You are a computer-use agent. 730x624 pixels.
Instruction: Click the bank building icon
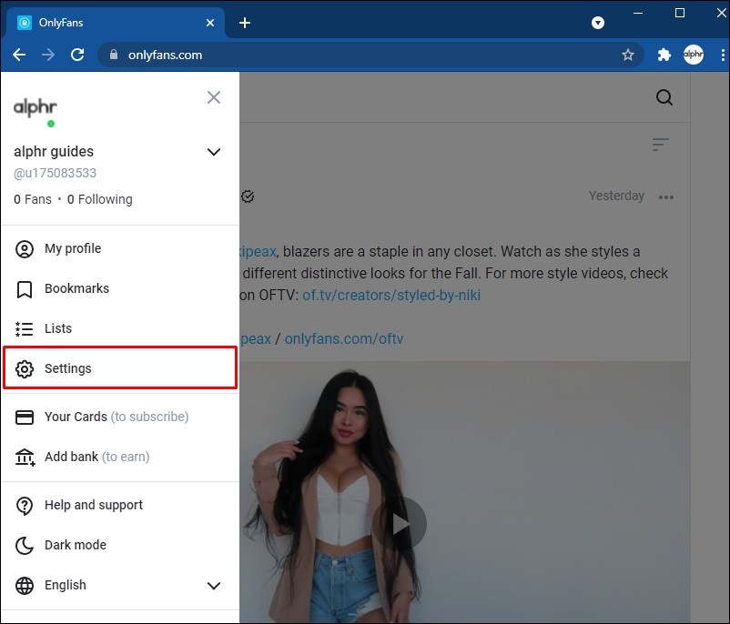[25, 458]
